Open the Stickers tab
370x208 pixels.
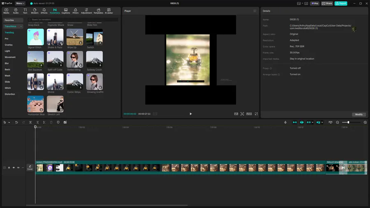[x=35, y=11]
